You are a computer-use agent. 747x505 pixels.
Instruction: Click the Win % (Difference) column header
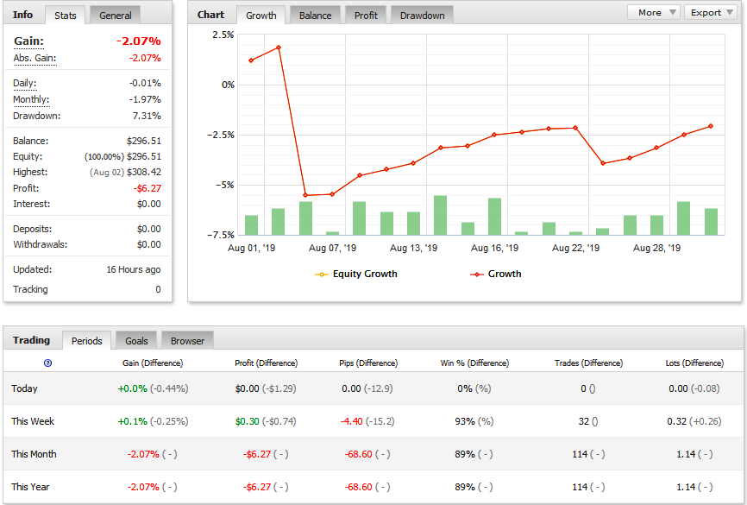coord(474,363)
